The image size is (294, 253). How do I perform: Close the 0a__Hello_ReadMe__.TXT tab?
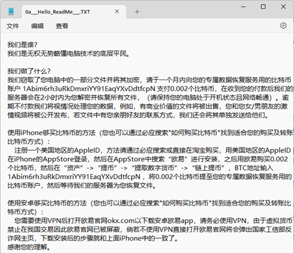117,12
